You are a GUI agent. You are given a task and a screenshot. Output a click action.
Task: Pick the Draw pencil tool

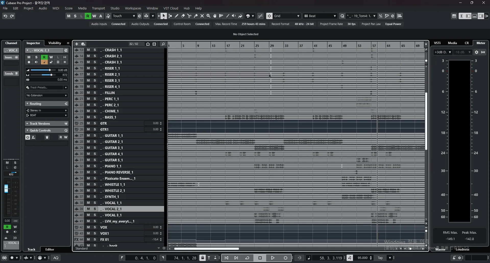[177, 16]
